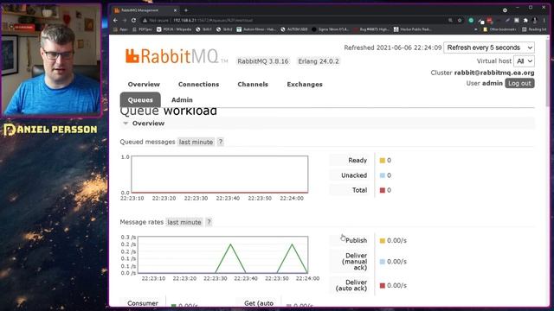Image resolution: width=554 pixels, height=311 pixels.
Task: Click the RabbitMQ 3.8.16 version label
Action: [x=262, y=61]
